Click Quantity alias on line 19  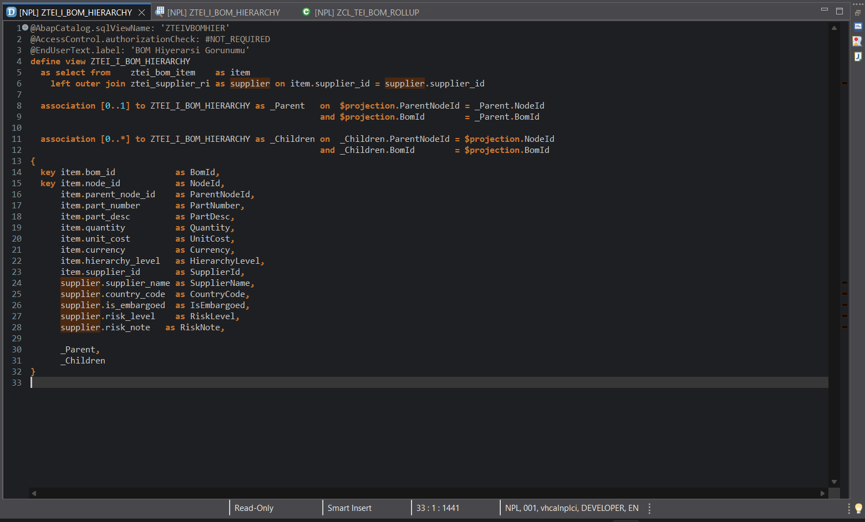click(x=210, y=228)
